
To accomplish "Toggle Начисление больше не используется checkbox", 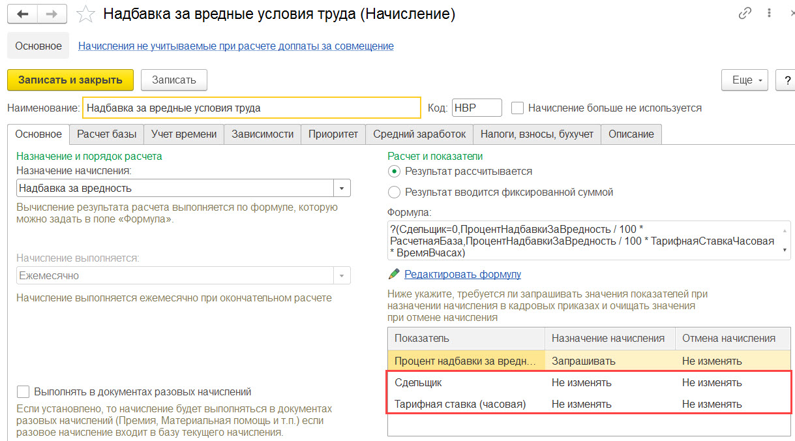I will [518, 108].
